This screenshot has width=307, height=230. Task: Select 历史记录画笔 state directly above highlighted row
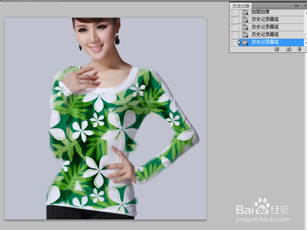(271, 34)
